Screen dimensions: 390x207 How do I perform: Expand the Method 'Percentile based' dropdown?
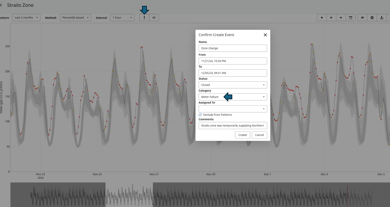click(x=75, y=18)
